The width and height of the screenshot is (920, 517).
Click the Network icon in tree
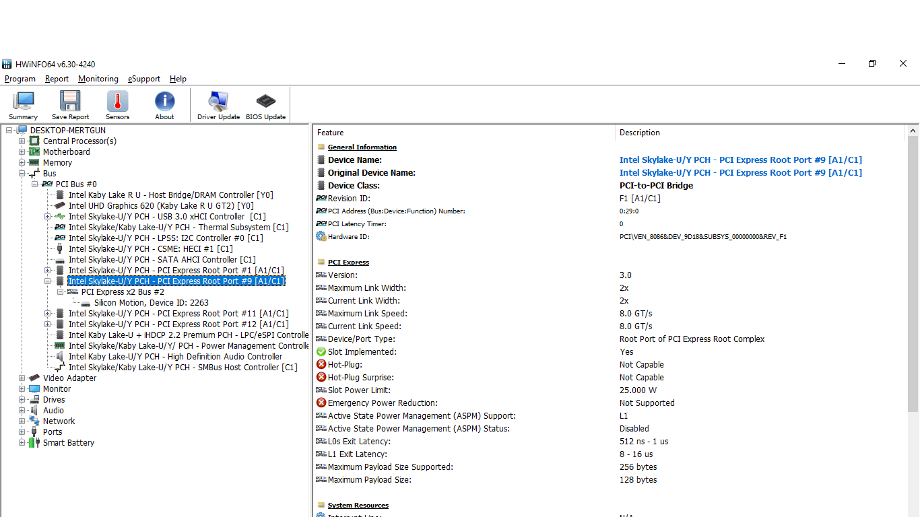[34, 421]
